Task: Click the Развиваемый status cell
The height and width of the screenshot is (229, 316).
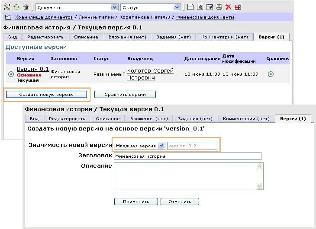Action: click(110, 74)
